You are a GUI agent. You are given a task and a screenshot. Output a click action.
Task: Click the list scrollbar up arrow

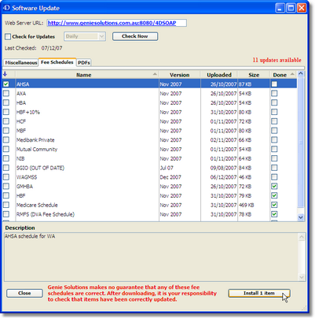point(301,74)
